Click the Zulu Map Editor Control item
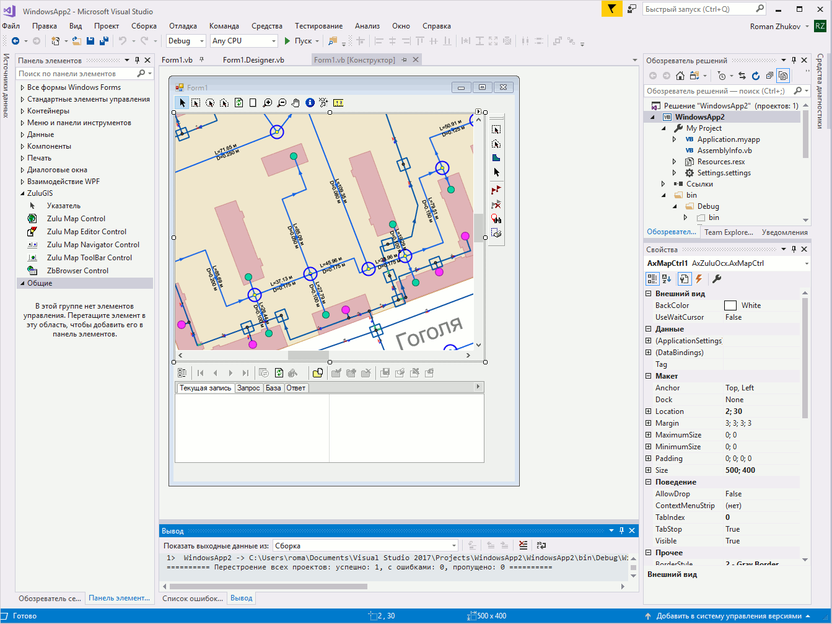 click(x=86, y=232)
